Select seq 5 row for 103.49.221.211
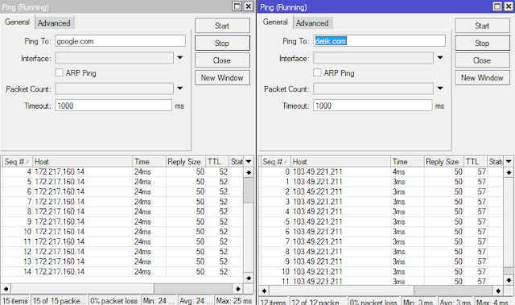The image size is (515, 305). tap(381, 221)
